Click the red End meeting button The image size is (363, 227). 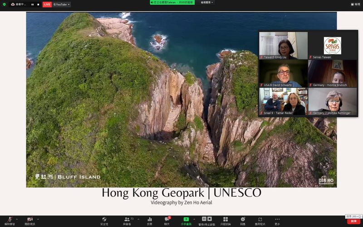pos(354,222)
